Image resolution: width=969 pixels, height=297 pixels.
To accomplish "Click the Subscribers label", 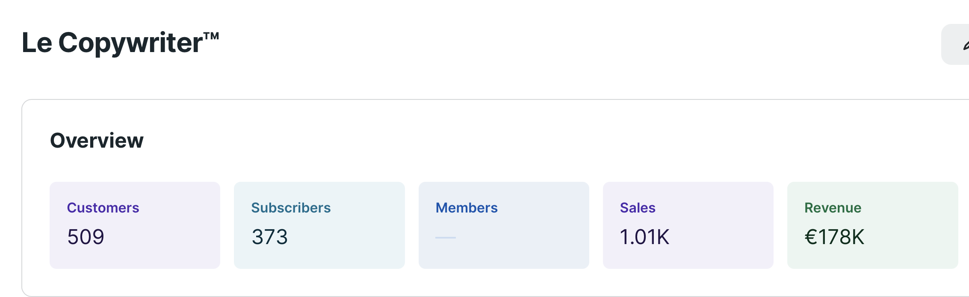I will (291, 208).
